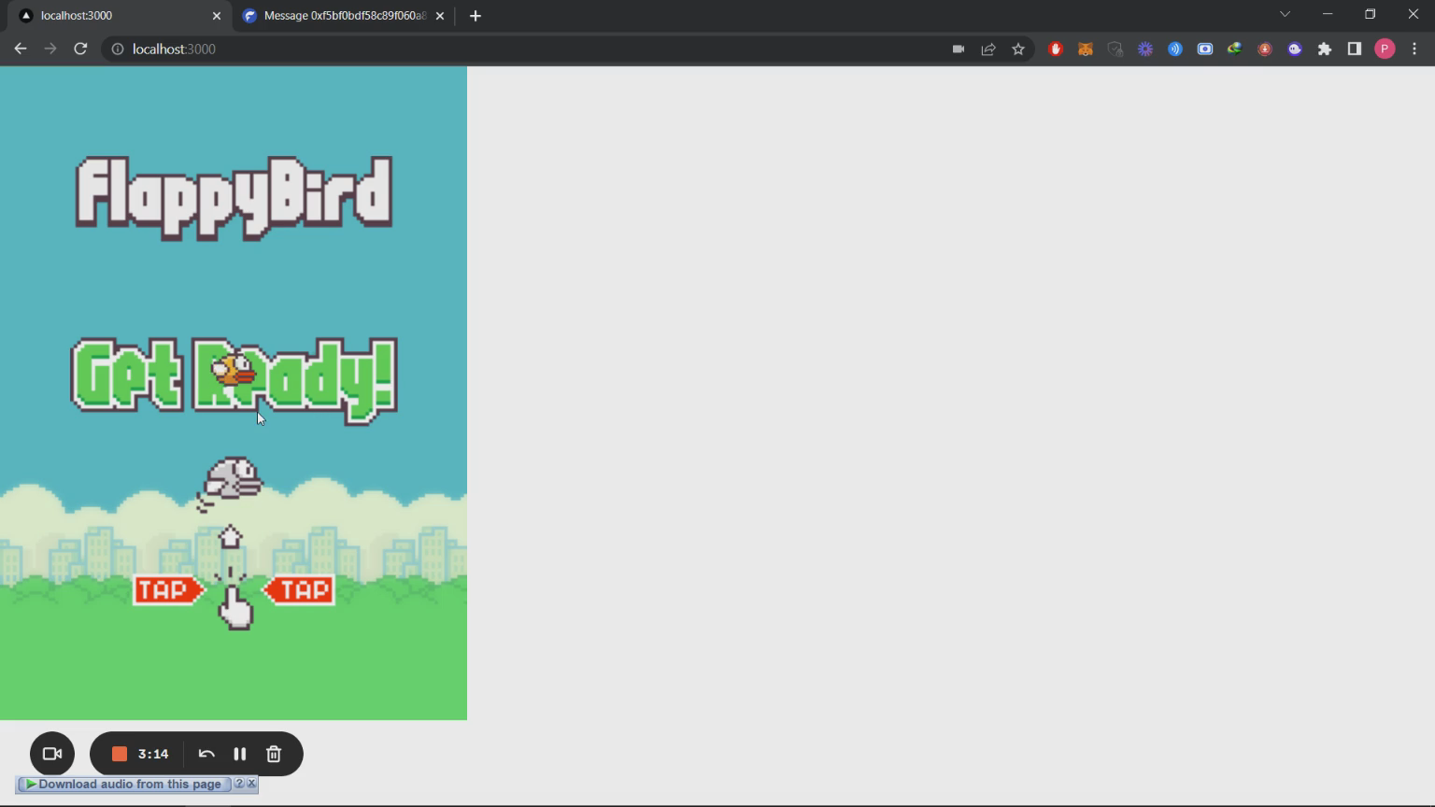This screenshot has height=807, width=1435.
Task: Open the red downloader extension icon
Action: click(x=1265, y=49)
